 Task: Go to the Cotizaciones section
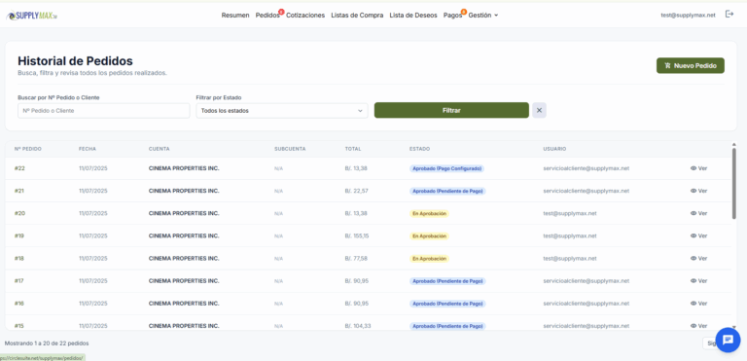[305, 16]
